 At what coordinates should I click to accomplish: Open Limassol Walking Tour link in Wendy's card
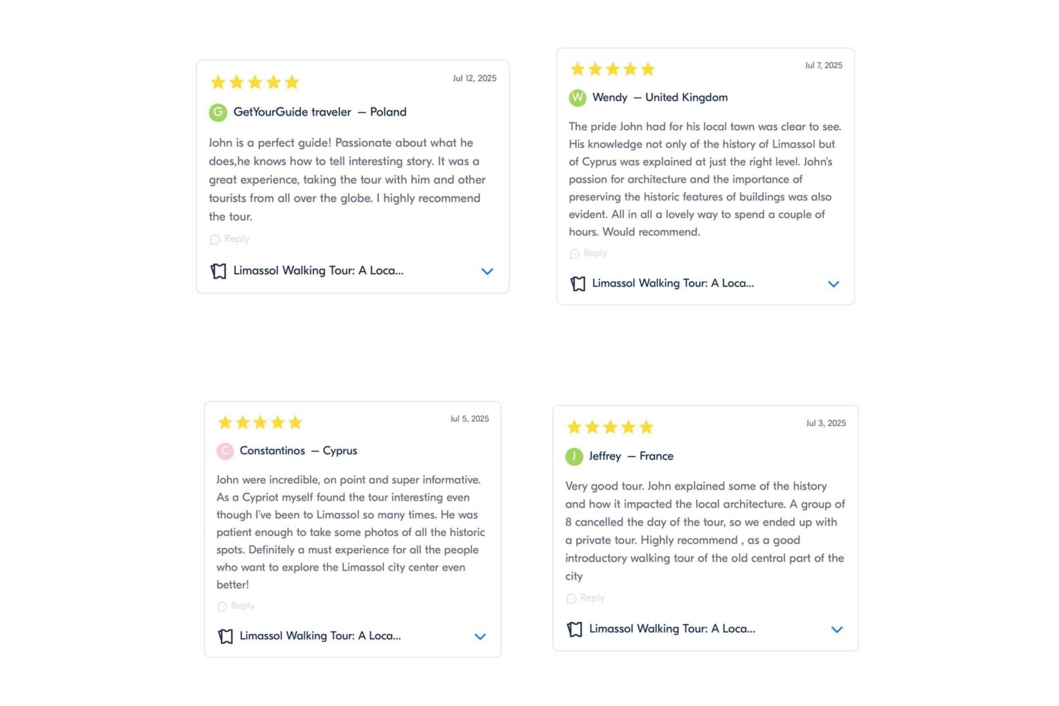(x=673, y=284)
